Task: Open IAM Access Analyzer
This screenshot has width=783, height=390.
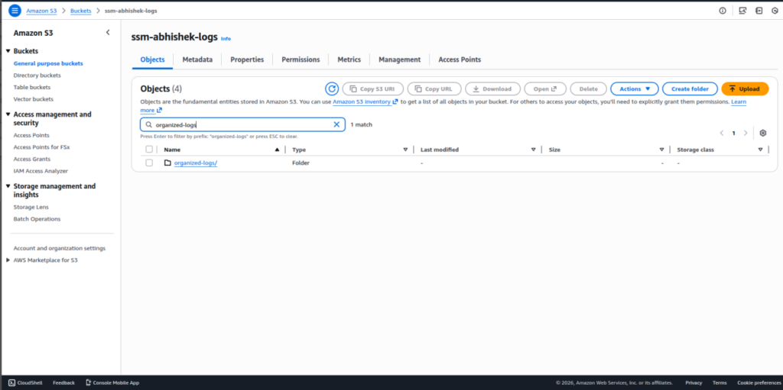Action: [41, 171]
